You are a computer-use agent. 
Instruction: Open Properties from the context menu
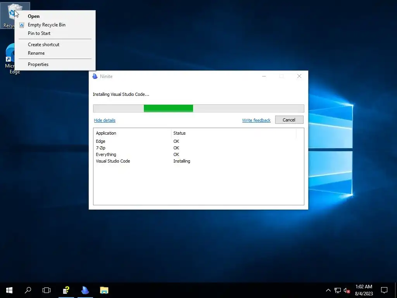[55, 64]
